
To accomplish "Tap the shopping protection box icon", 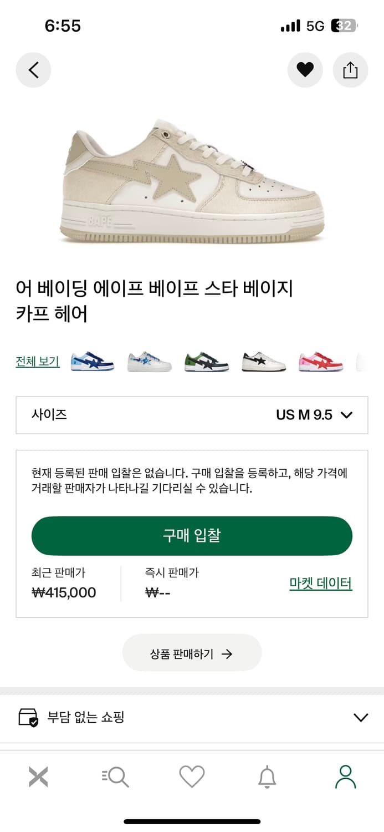I will click(x=27, y=717).
